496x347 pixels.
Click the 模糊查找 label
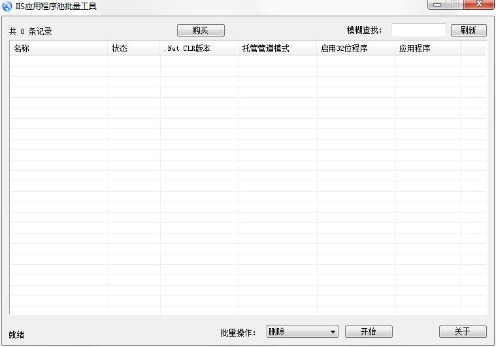point(365,30)
